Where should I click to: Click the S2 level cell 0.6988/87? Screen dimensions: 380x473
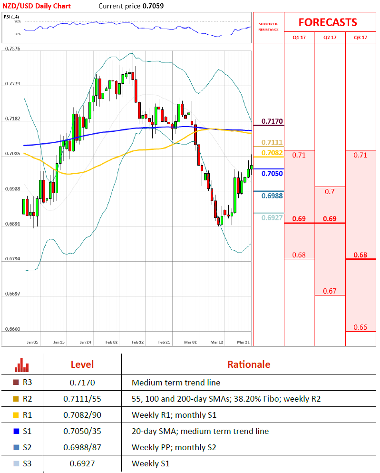[82, 447]
